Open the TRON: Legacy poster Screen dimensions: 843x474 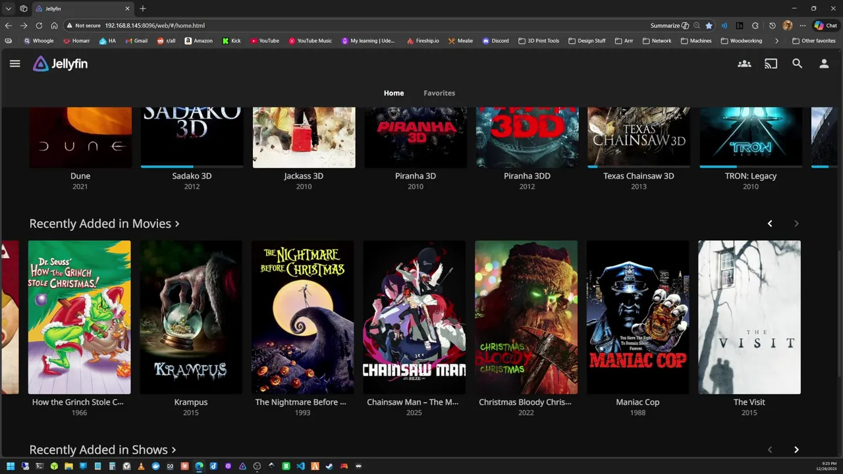point(751,137)
